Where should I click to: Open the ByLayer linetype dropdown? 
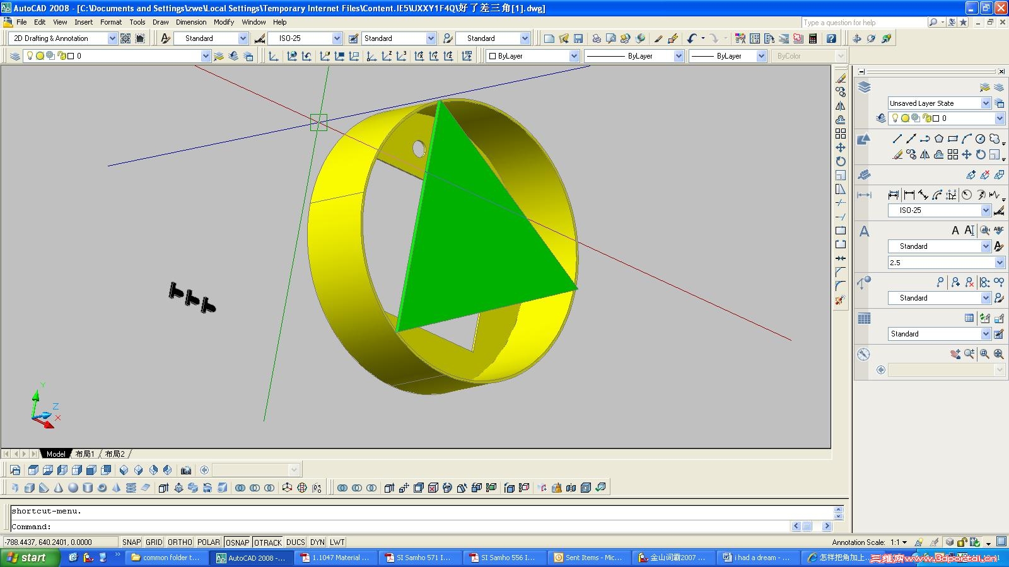coord(679,56)
